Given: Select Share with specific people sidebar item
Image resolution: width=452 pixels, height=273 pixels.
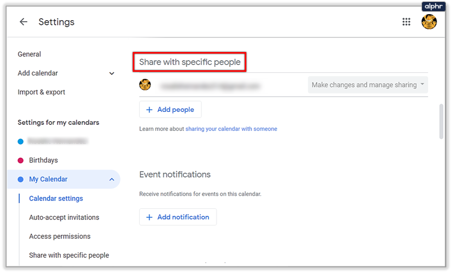Looking at the screenshot, I should tap(69, 255).
